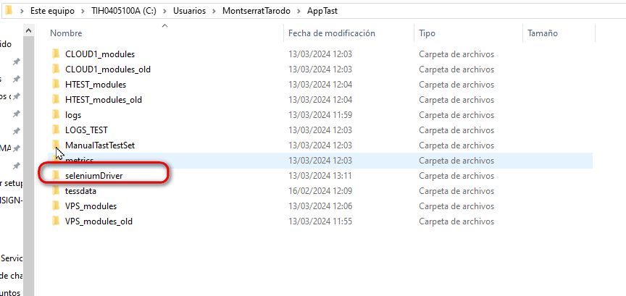This screenshot has height=296, width=626.
Task: Click the CLOUD1_modules folder icon
Action: point(56,54)
